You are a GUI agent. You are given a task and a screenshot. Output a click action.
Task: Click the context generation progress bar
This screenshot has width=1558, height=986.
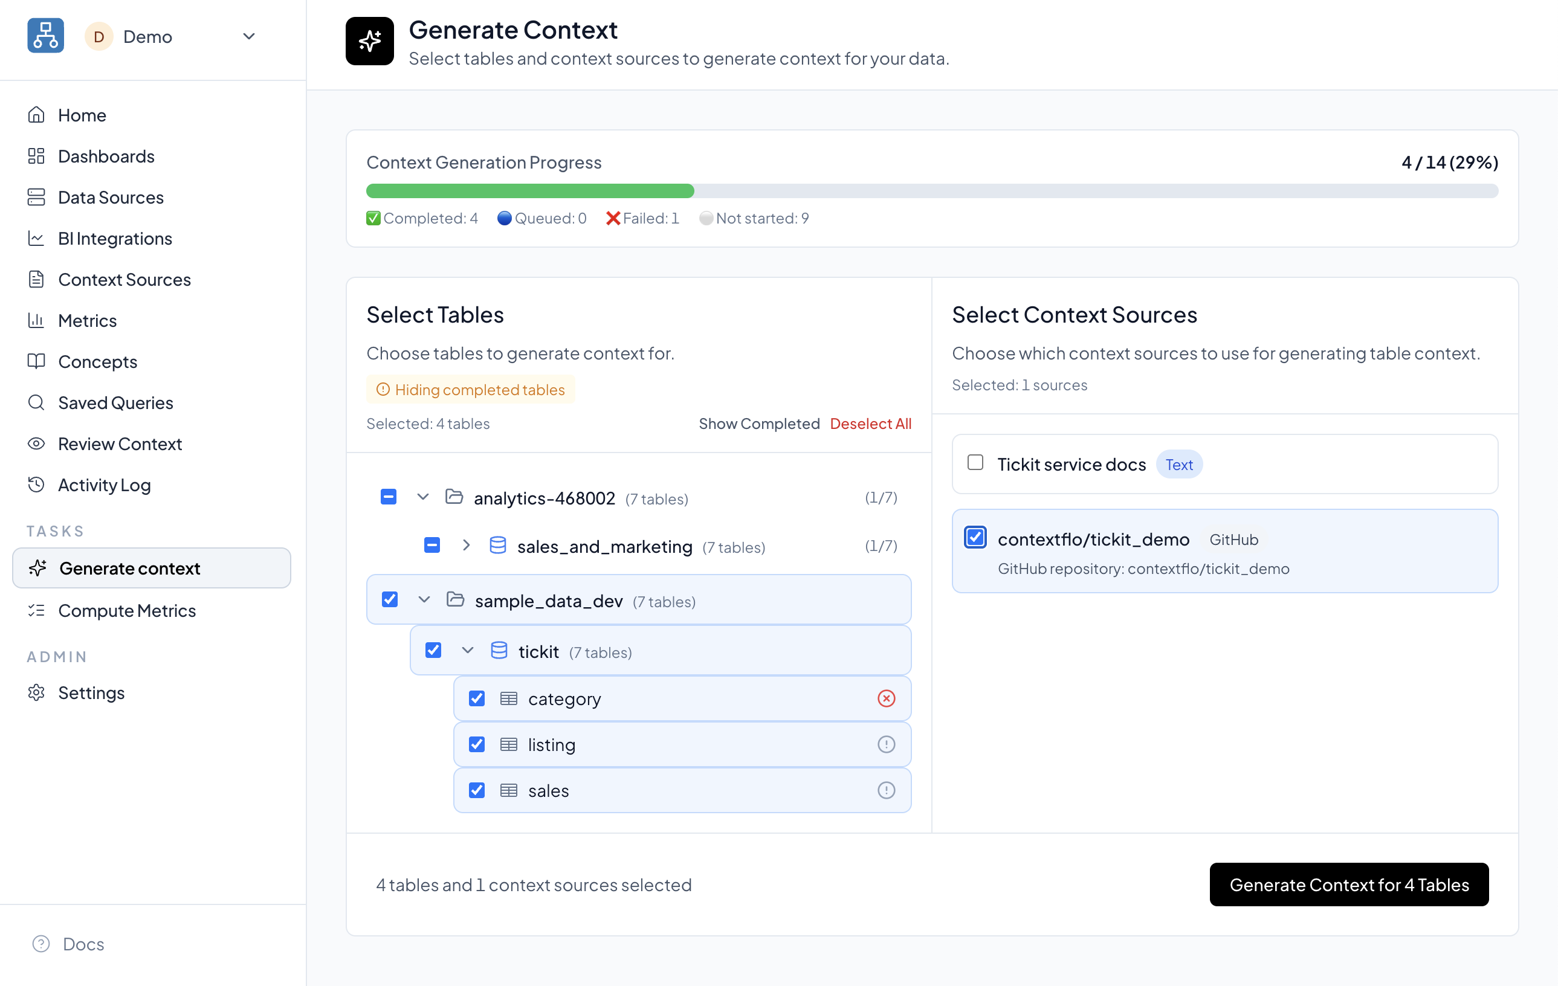[932, 191]
